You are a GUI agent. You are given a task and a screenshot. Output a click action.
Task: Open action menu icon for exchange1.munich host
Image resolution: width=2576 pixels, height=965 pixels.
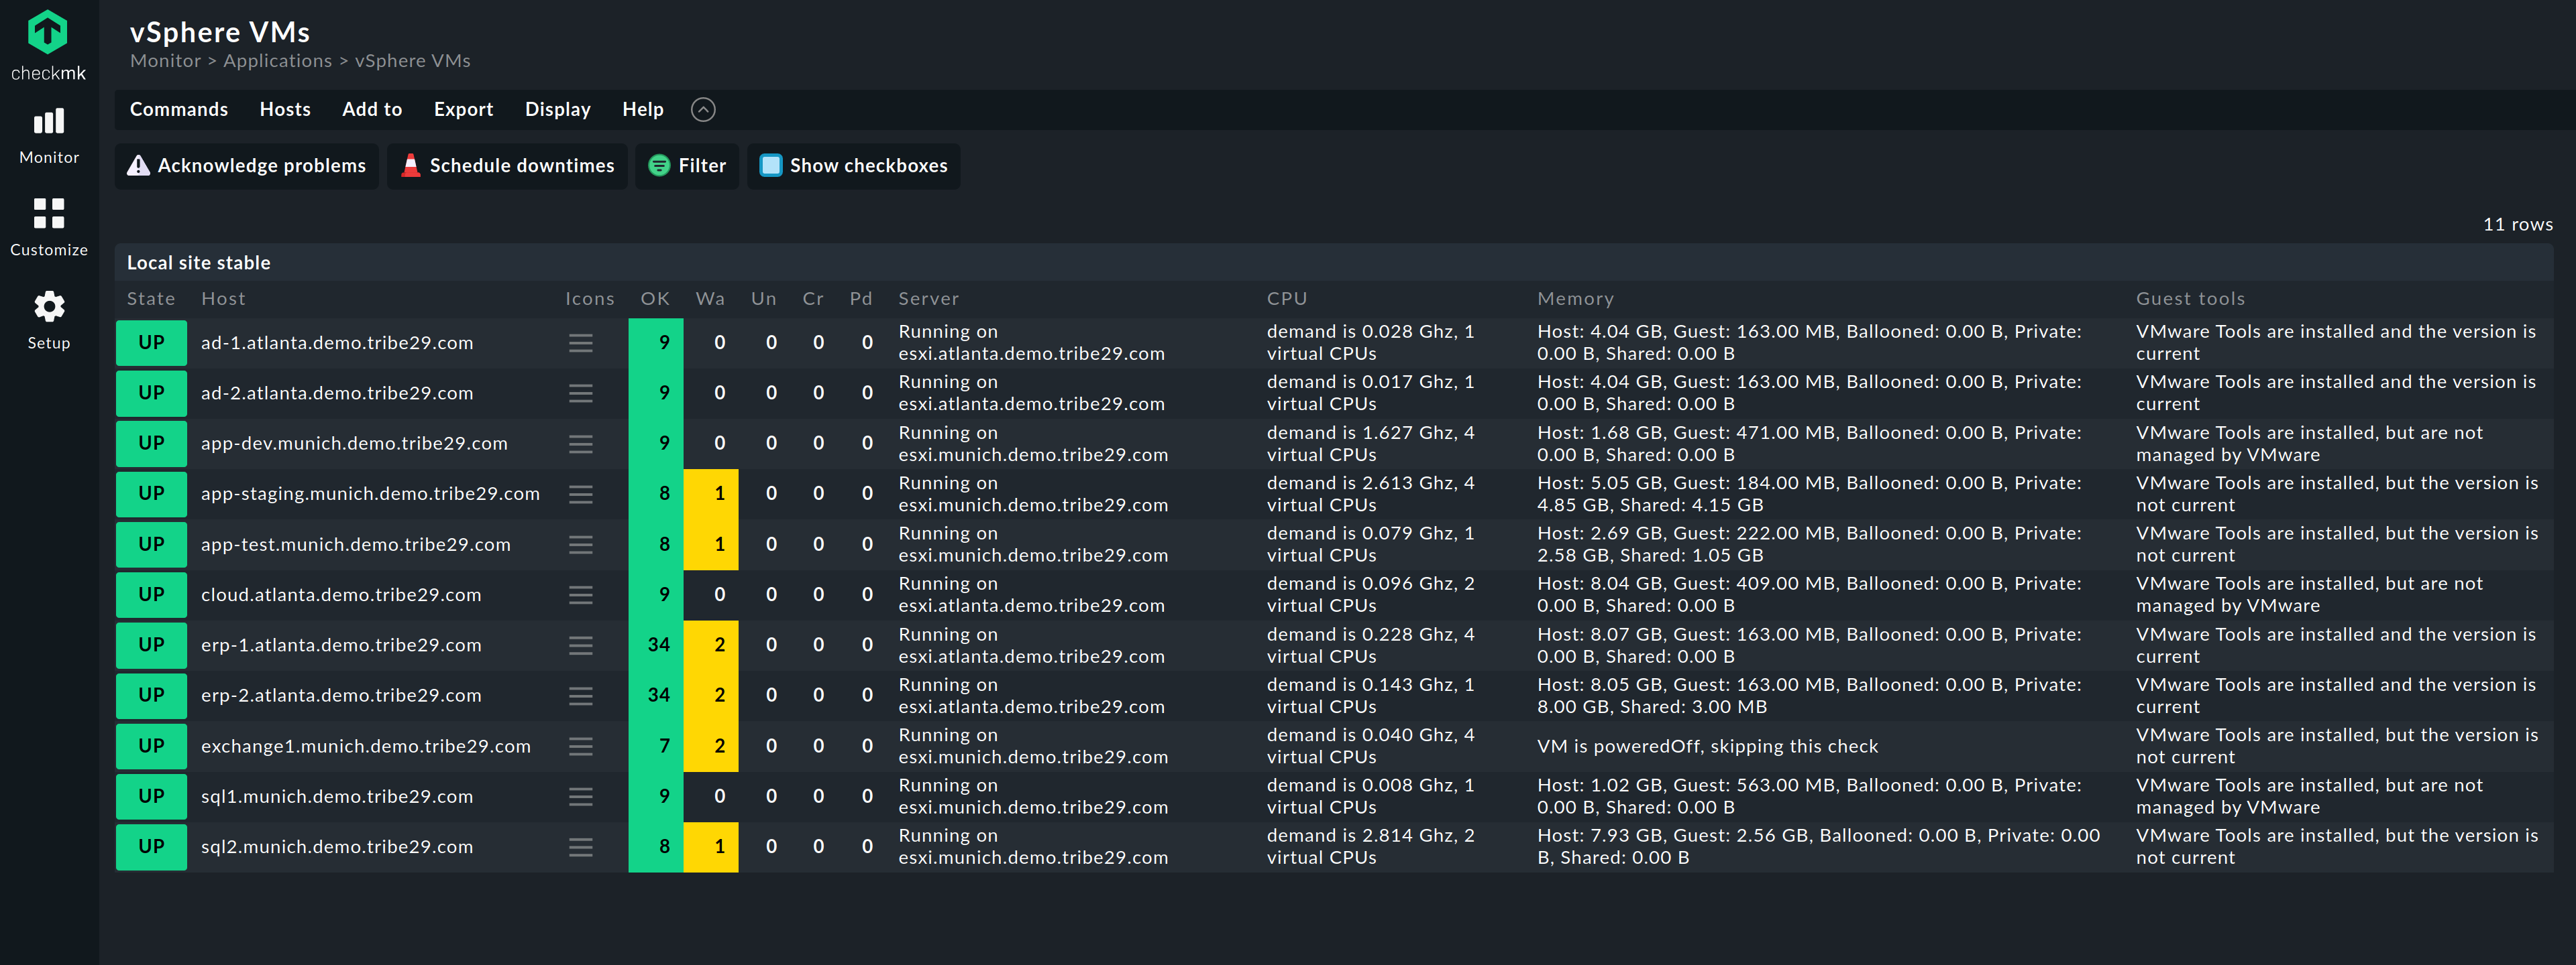pyautogui.click(x=581, y=747)
